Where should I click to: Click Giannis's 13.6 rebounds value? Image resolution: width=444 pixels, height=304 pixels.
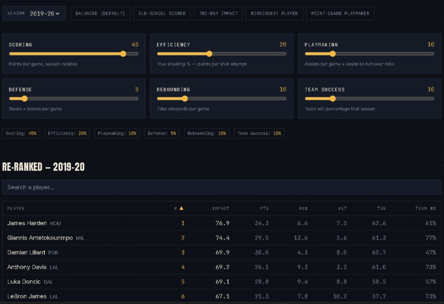[300, 238]
